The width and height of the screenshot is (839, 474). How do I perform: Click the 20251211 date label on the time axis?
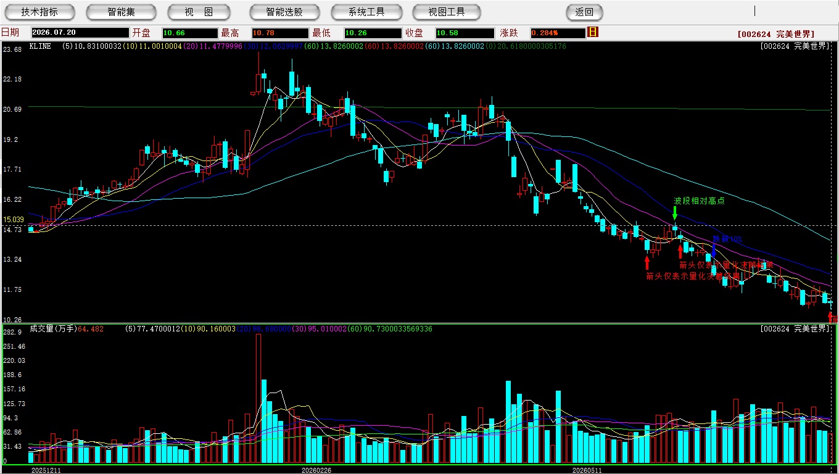click(x=47, y=470)
